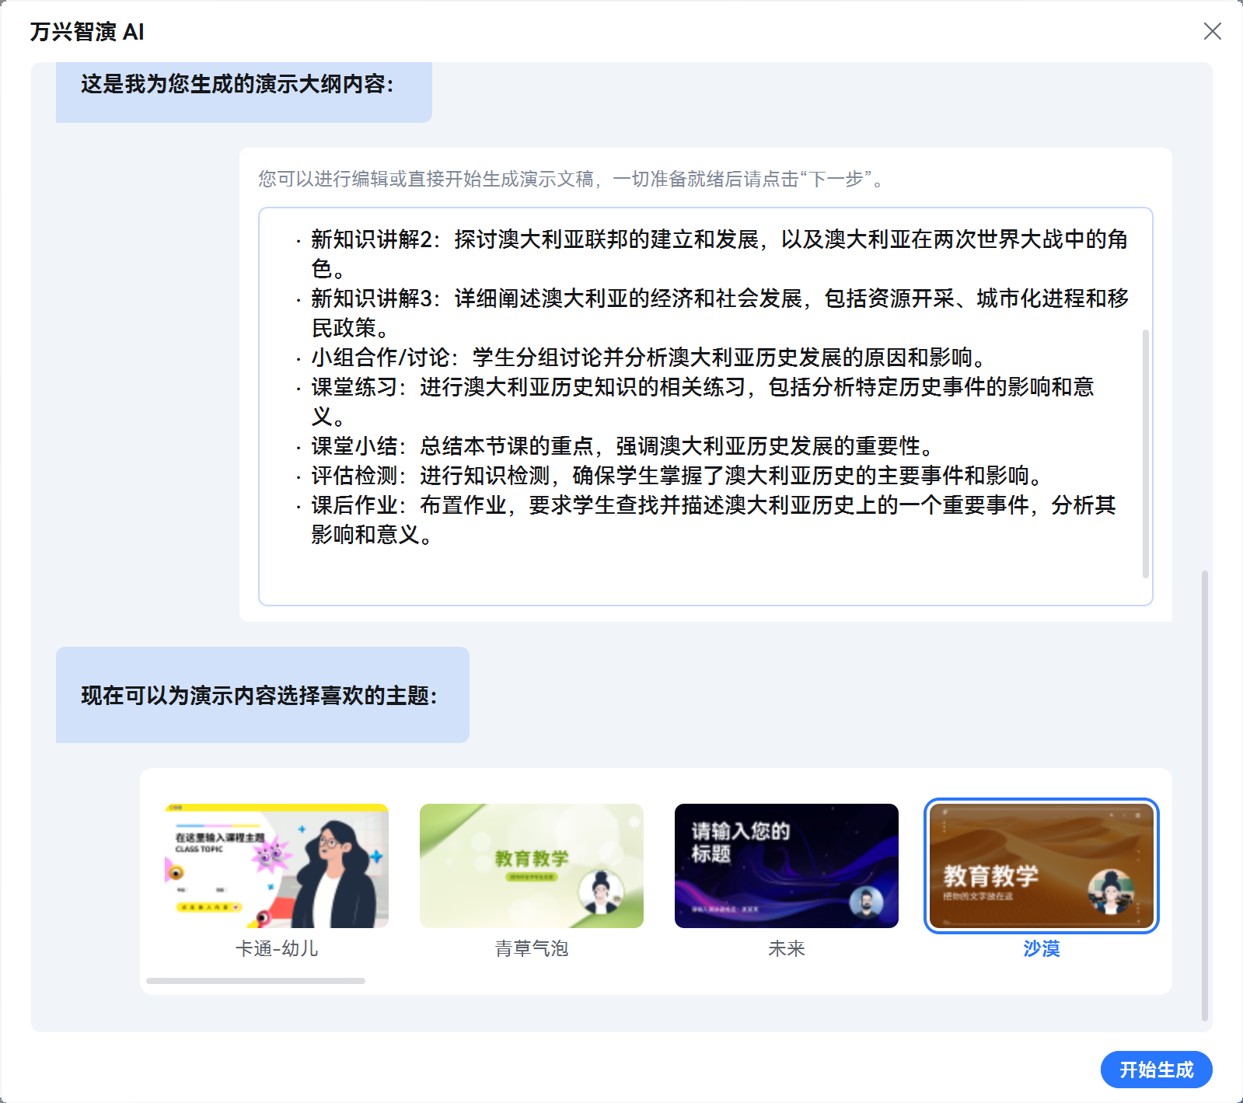
Task: Click the 万兴智演 AI window title
Action: pos(87,32)
